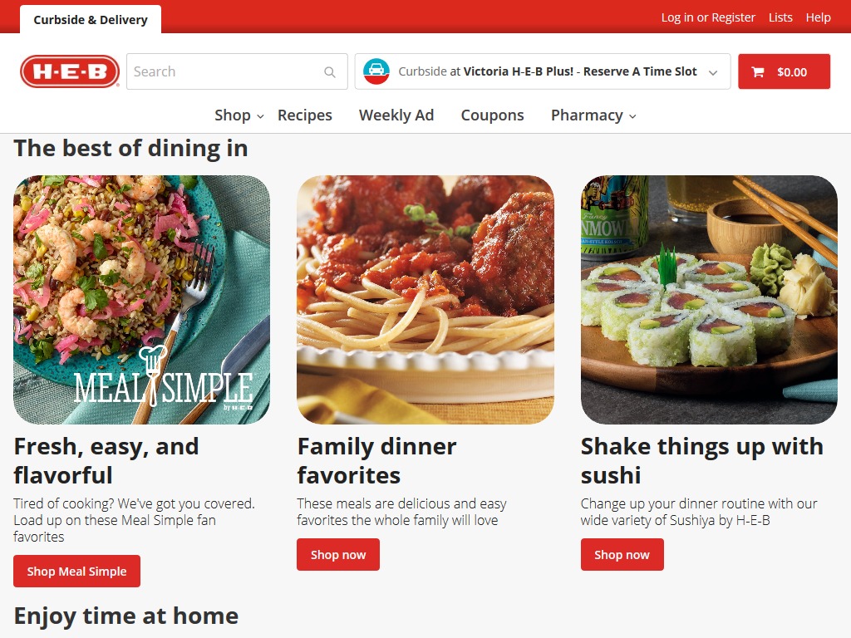This screenshot has height=638, width=851.
Task: Open the spaghetti and meatballs image
Action: [425, 299]
